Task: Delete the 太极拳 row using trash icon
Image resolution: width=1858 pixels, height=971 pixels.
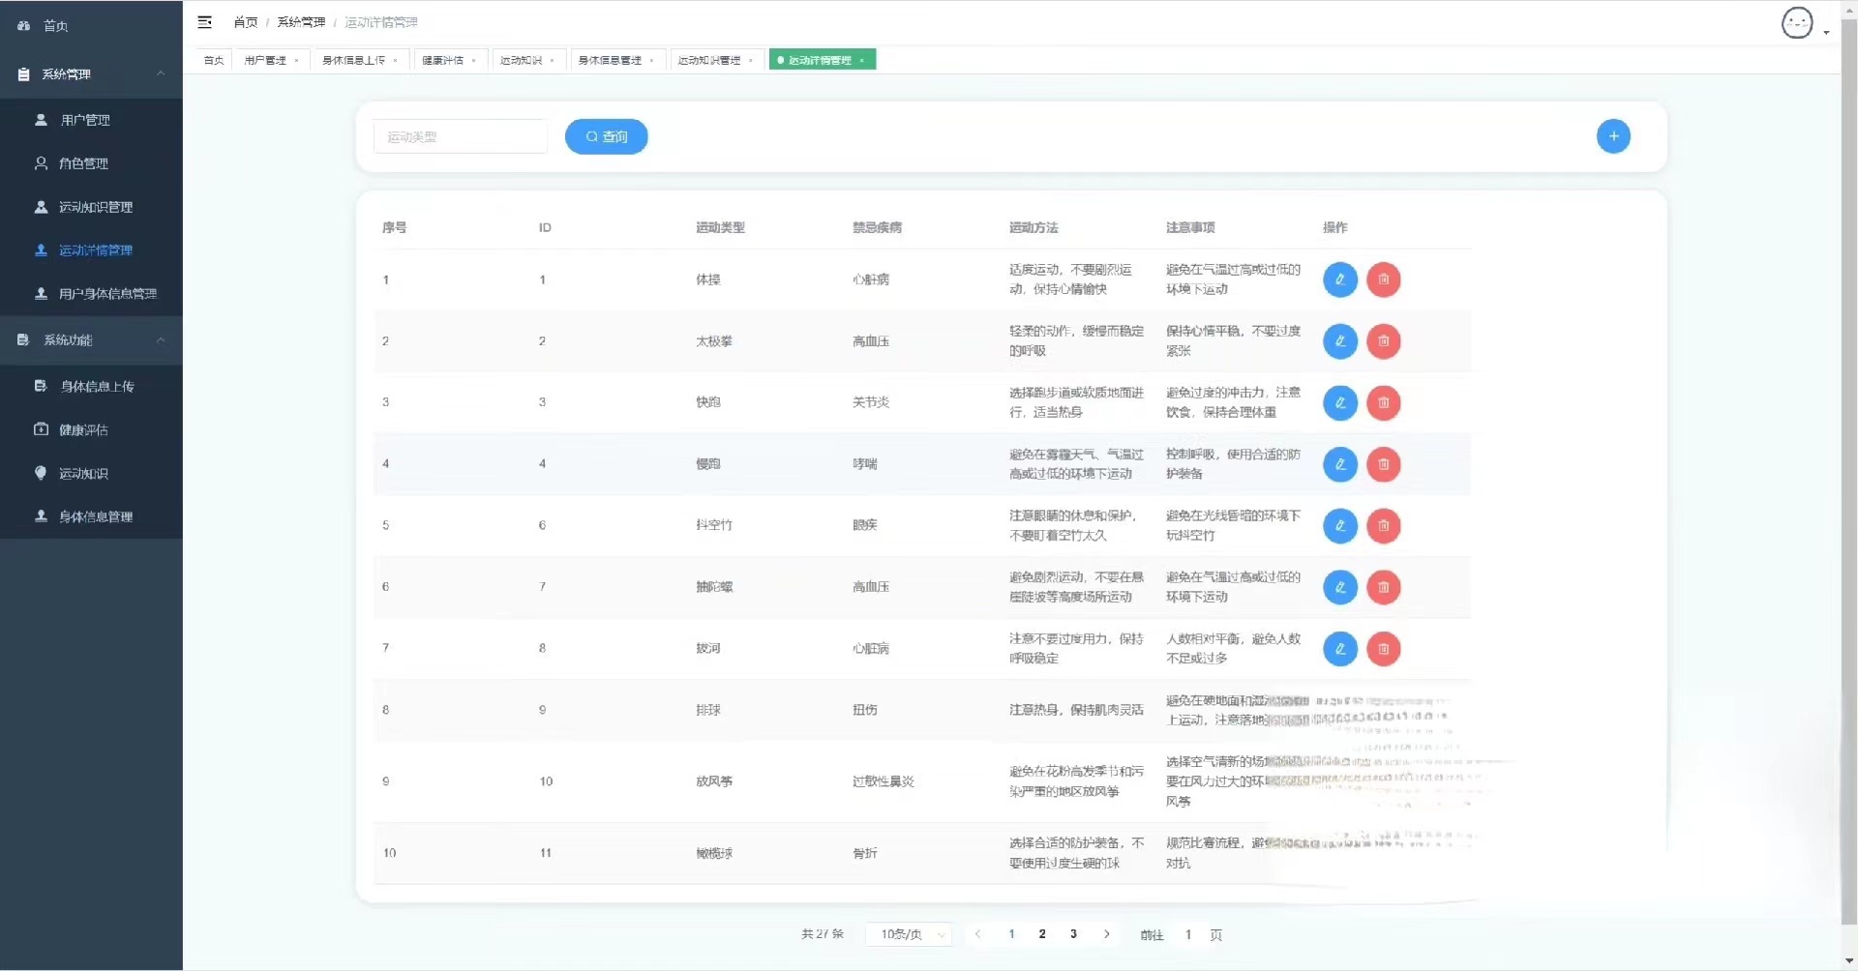Action: click(x=1384, y=341)
